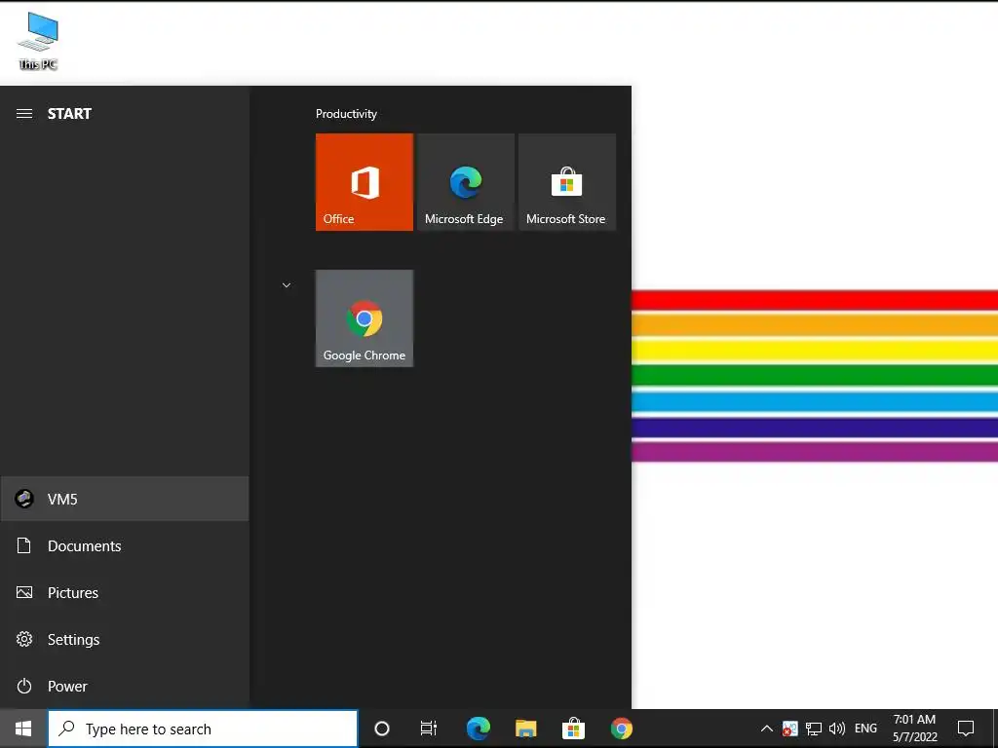The height and width of the screenshot is (748, 998).
Task: Click the chevron beside the Chrome tile group
Action: tap(287, 285)
